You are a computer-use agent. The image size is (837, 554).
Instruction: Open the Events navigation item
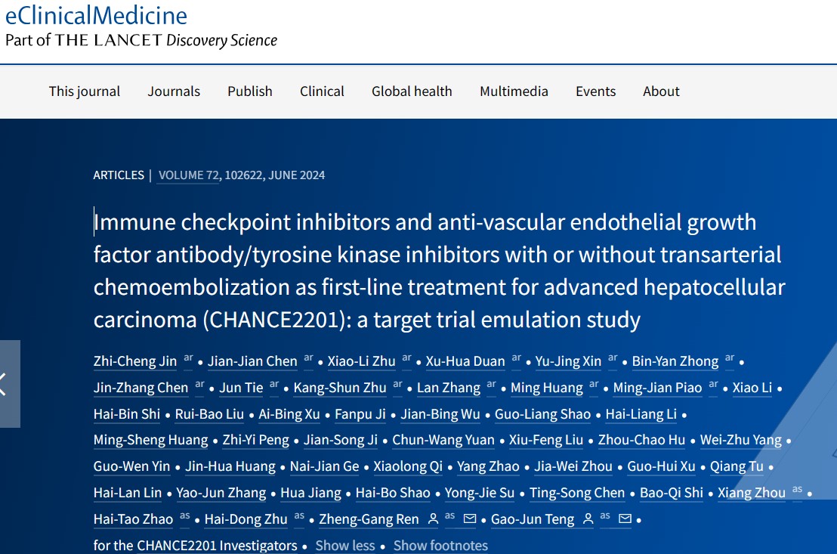click(x=596, y=91)
